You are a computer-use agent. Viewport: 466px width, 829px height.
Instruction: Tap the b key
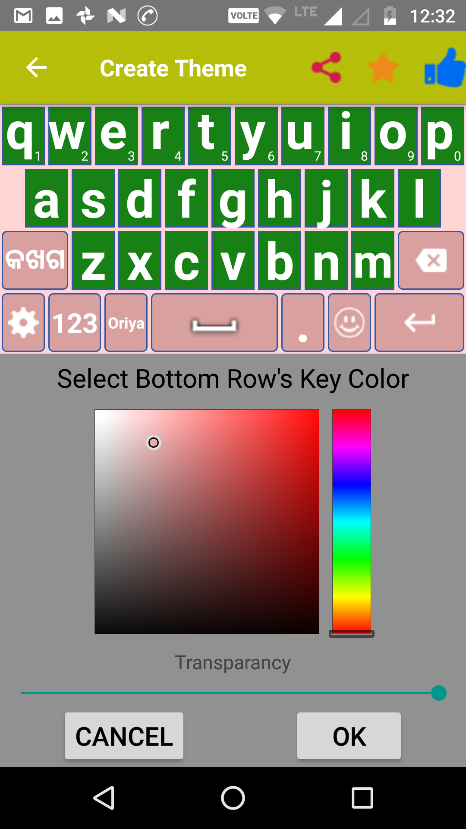click(x=280, y=260)
